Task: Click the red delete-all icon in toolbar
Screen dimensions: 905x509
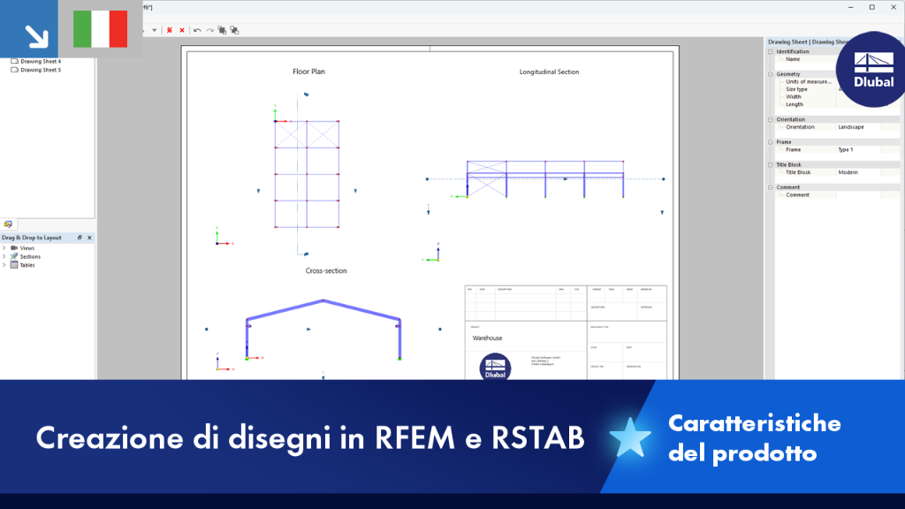Action: point(170,30)
